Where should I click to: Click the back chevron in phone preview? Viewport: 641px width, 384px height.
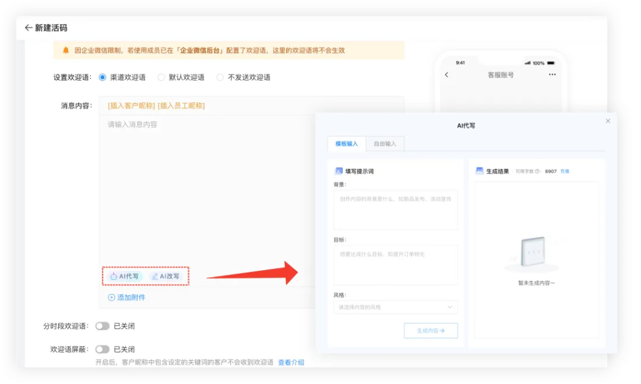click(x=446, y=74)
